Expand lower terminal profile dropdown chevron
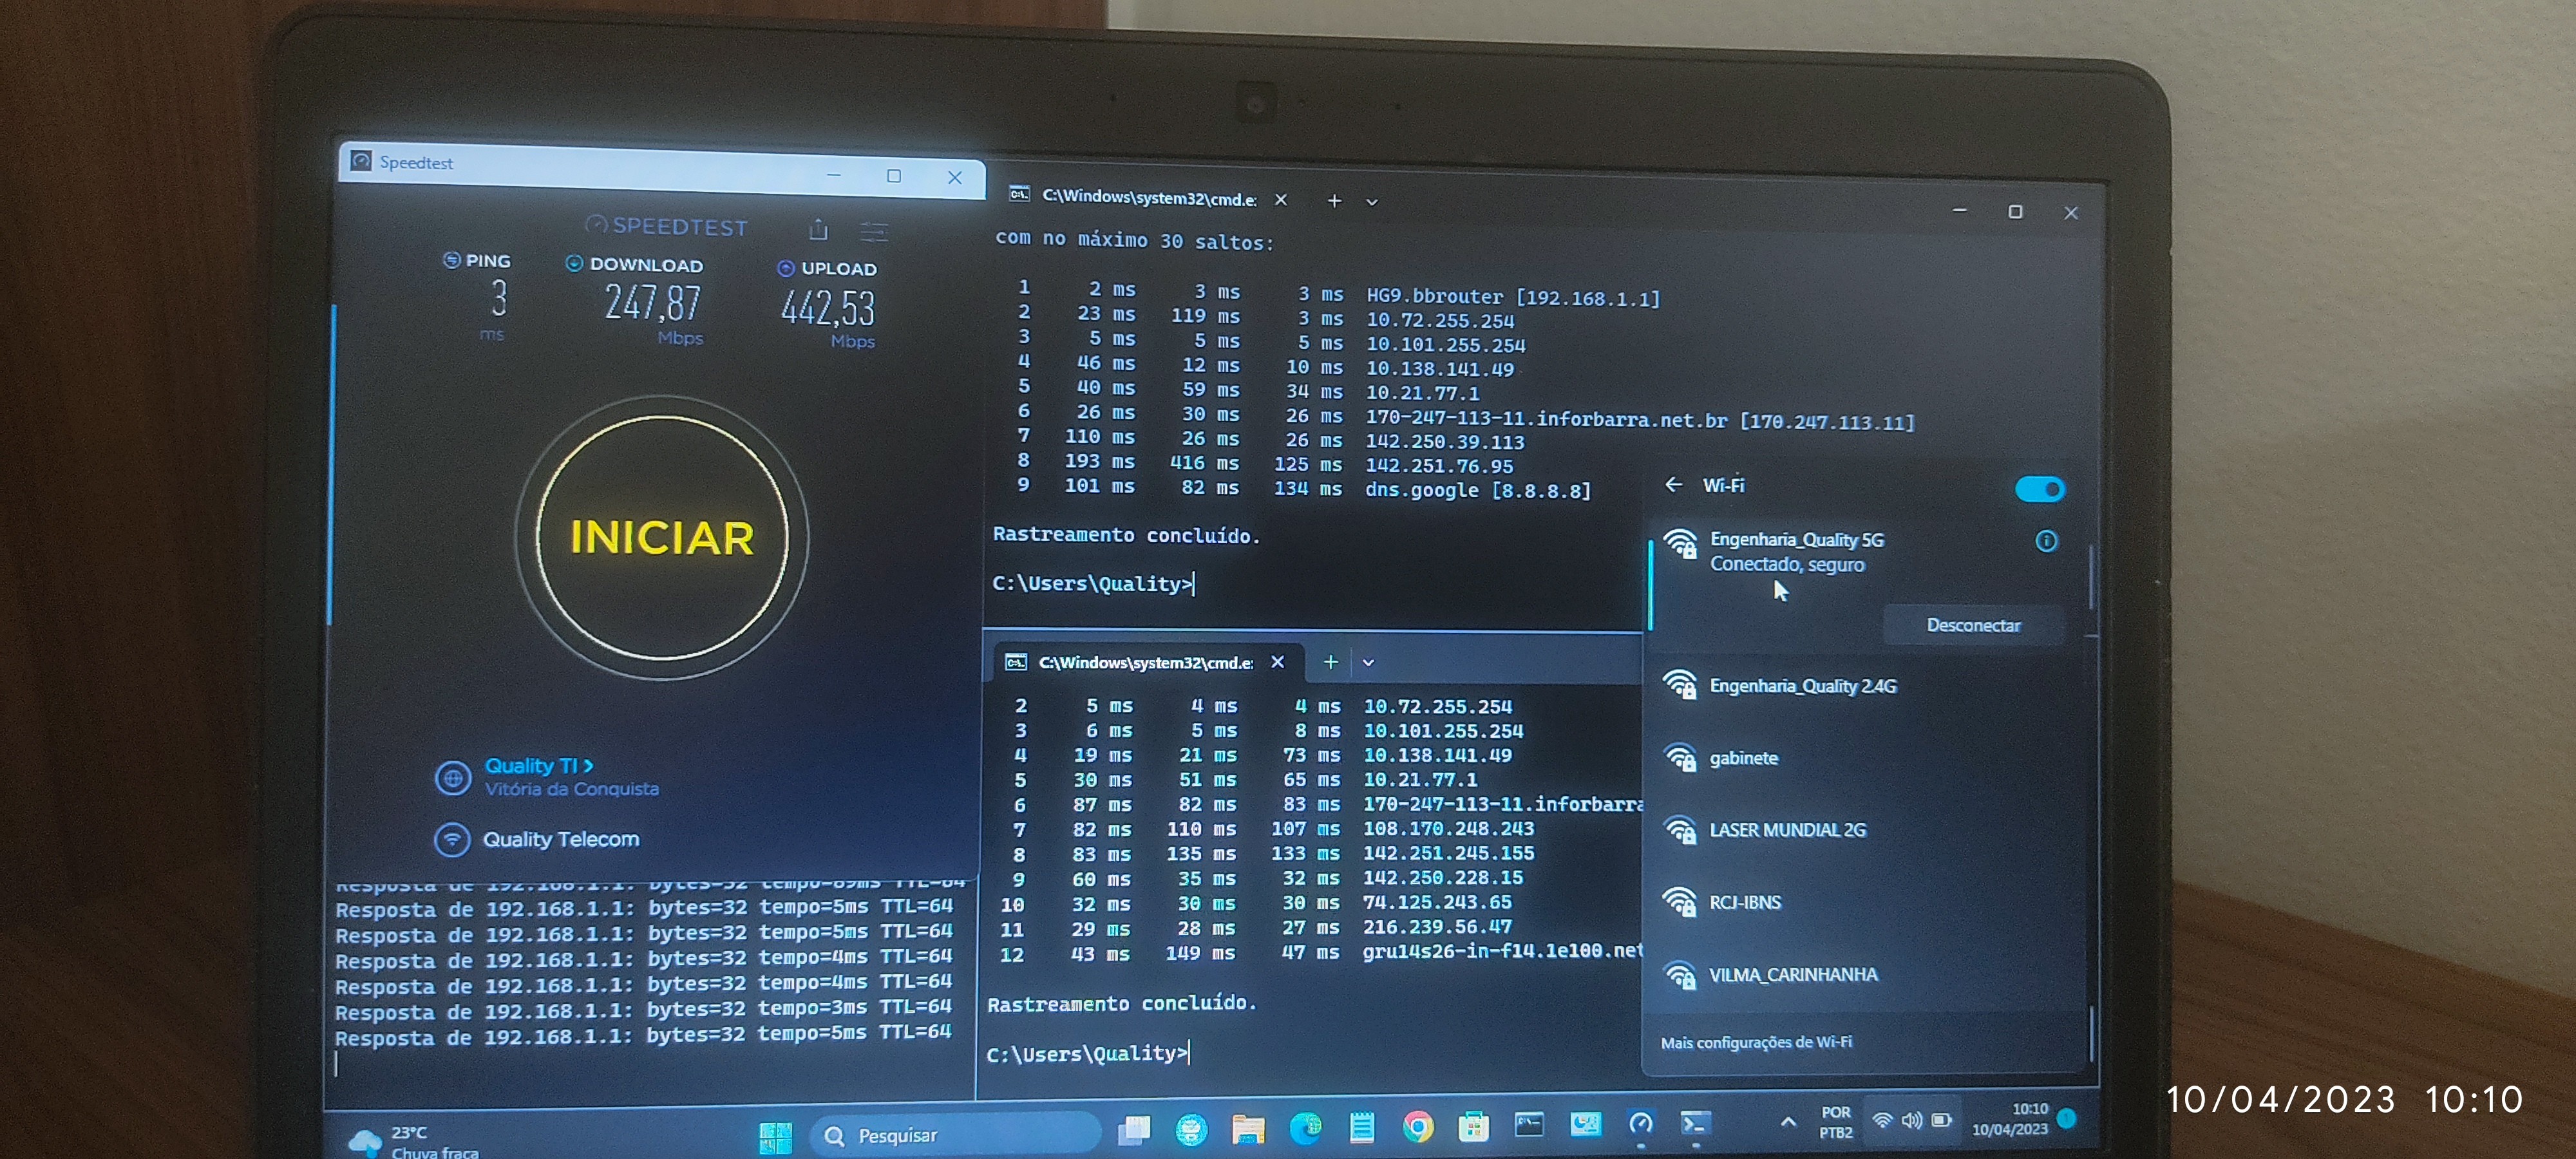 pyautogui.click(x=1368, y=663)
